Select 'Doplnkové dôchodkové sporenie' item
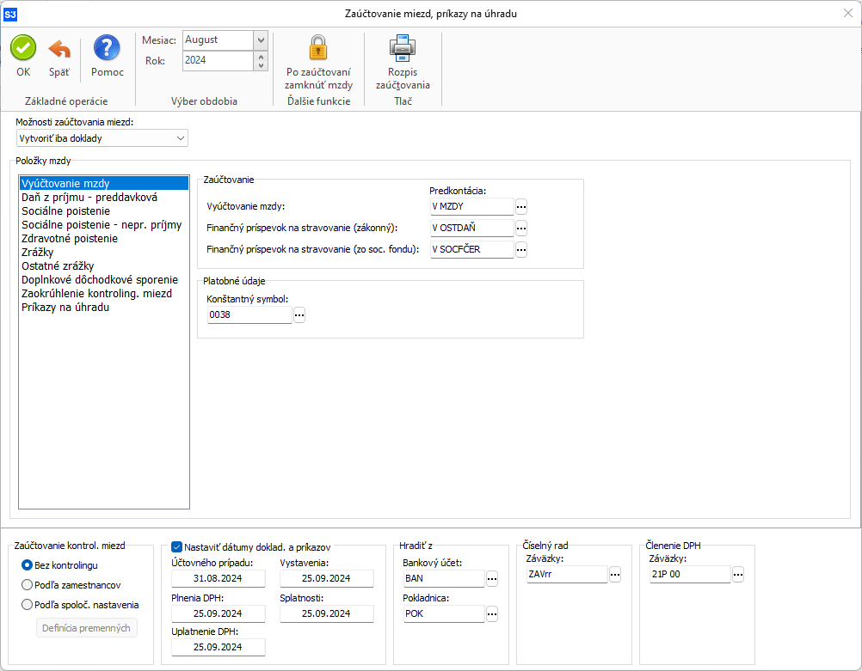This screenshot has width=862, height=671. (x=104, y=279)
